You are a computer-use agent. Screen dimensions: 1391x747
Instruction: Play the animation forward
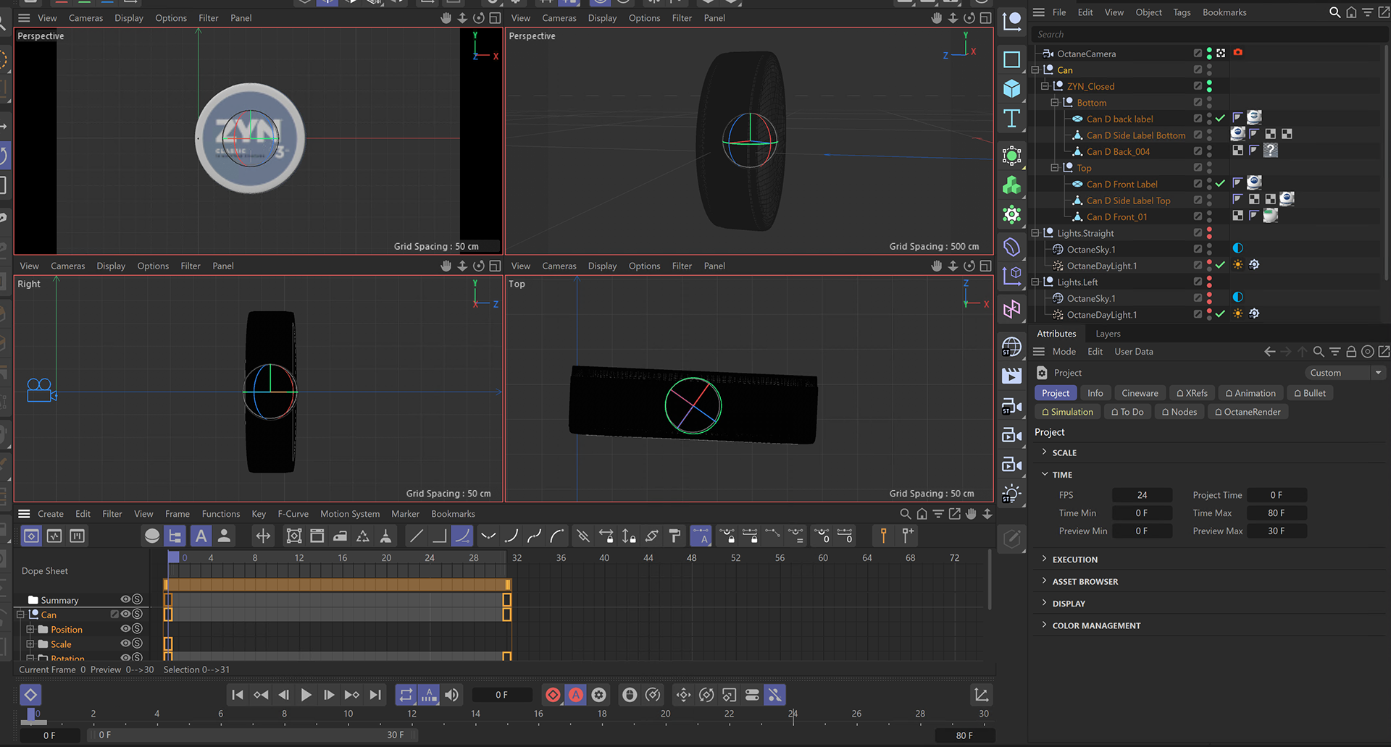[306, 695]
